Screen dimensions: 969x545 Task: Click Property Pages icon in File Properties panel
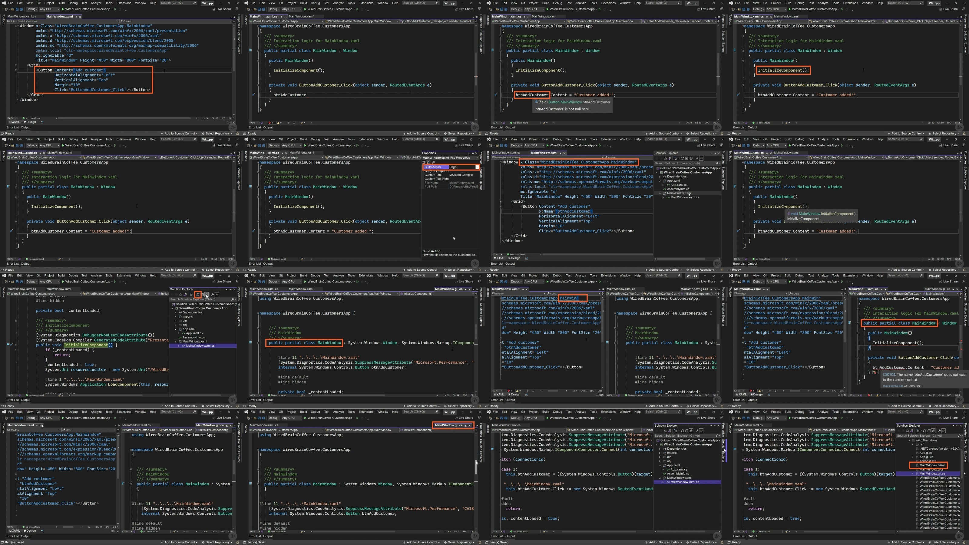[434, 163]
